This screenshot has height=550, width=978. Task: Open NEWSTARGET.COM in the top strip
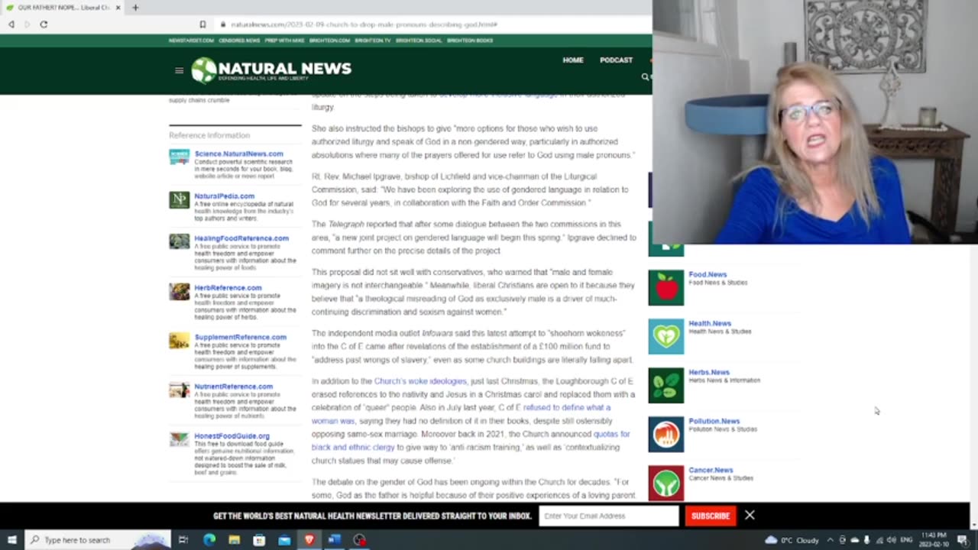(191, 40)
